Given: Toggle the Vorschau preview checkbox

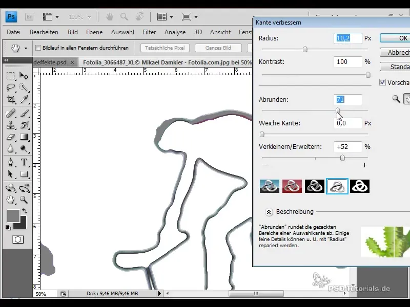Looking at the screenshot, I should [382, 82].
